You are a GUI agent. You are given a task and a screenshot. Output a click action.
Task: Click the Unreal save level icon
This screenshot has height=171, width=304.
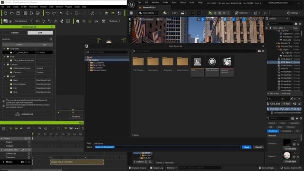131,13
